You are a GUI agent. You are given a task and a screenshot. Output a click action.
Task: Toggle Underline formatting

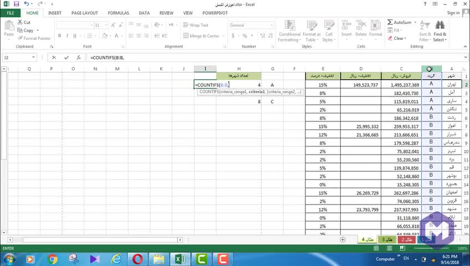pos(75,36)
